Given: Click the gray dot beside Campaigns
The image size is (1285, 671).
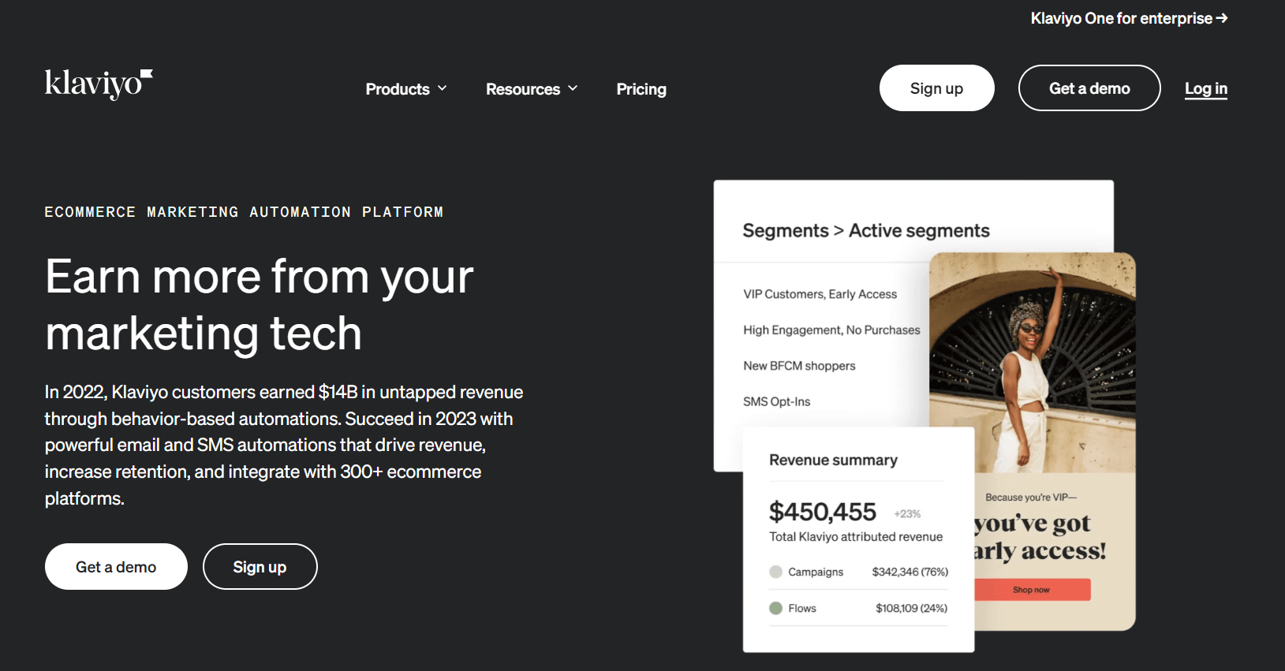Looking at the screenshot, I should [775, 572].
